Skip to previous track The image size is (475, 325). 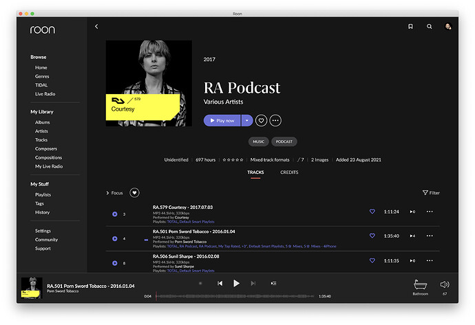[220, 283]
